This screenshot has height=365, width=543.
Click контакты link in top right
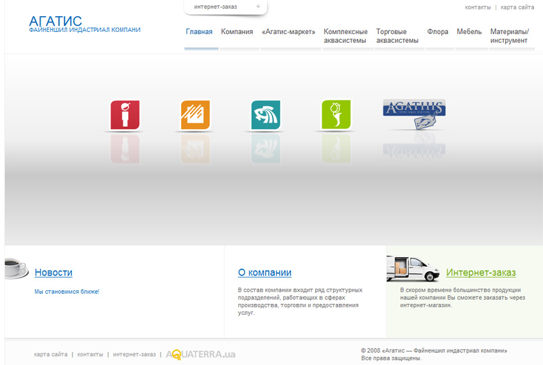pos(478,7)
